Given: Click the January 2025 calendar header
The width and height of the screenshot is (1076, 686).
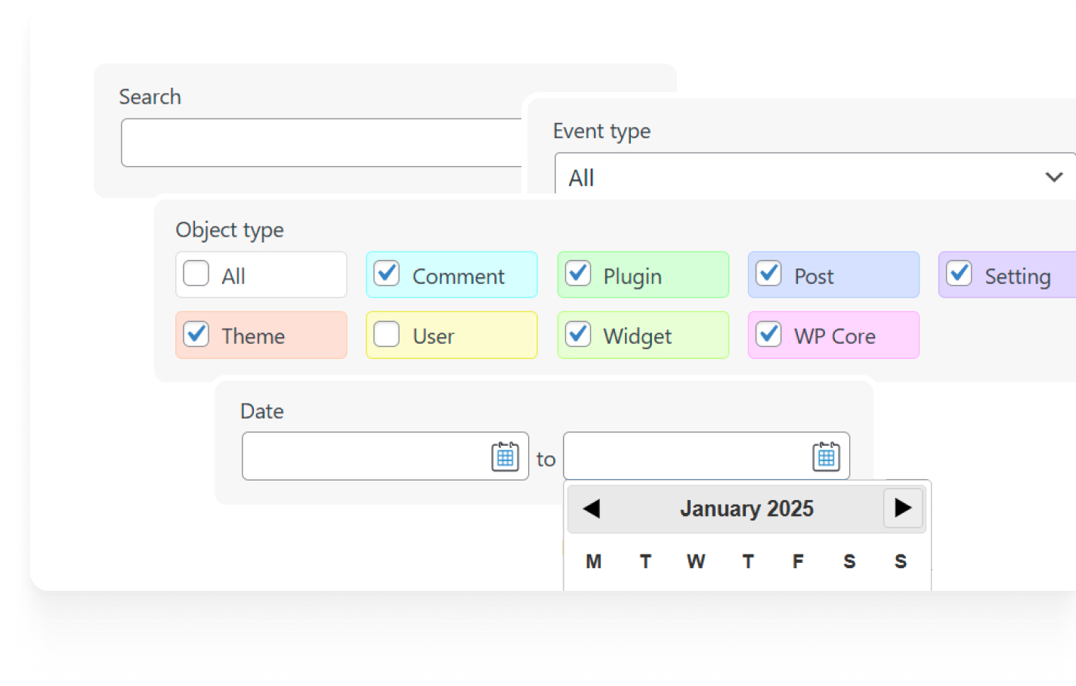Looking at the screenshot, I should [747, 508].
